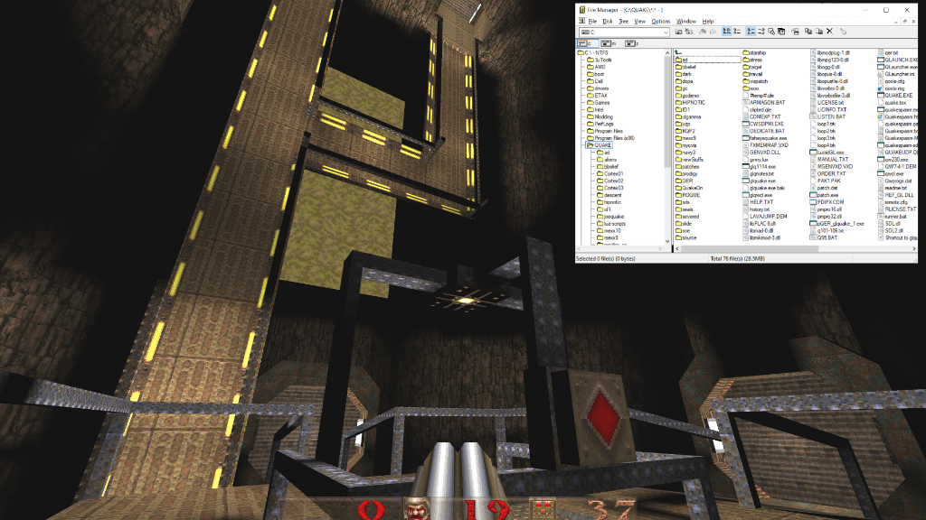Screen dimensions: 926x520
Task: Open the View menu
Action: point(639,22)
